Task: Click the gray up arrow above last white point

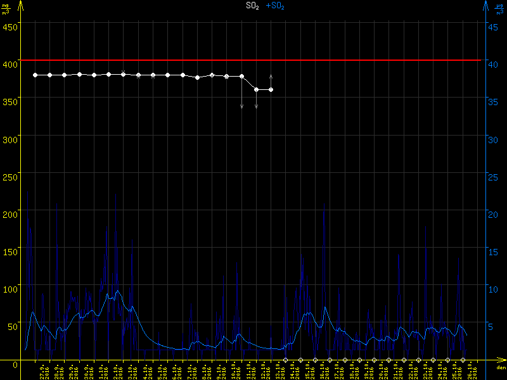Action: (271, 77)
